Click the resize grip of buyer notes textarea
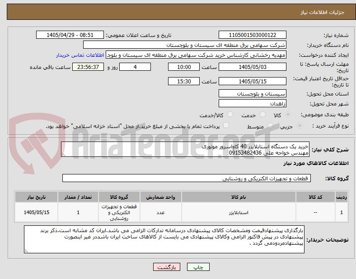Screen dimensions: 356x279 [x=26, y=251]
